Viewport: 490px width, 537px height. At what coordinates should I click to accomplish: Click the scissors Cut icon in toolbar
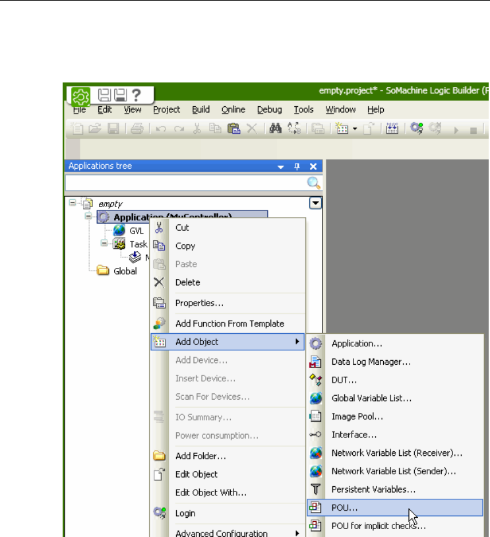coord(197,129)
